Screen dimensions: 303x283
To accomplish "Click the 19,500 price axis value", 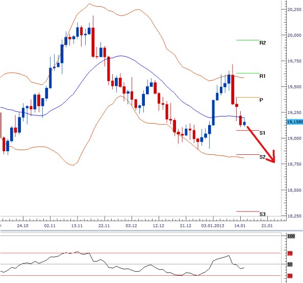I will click(294, 87).
